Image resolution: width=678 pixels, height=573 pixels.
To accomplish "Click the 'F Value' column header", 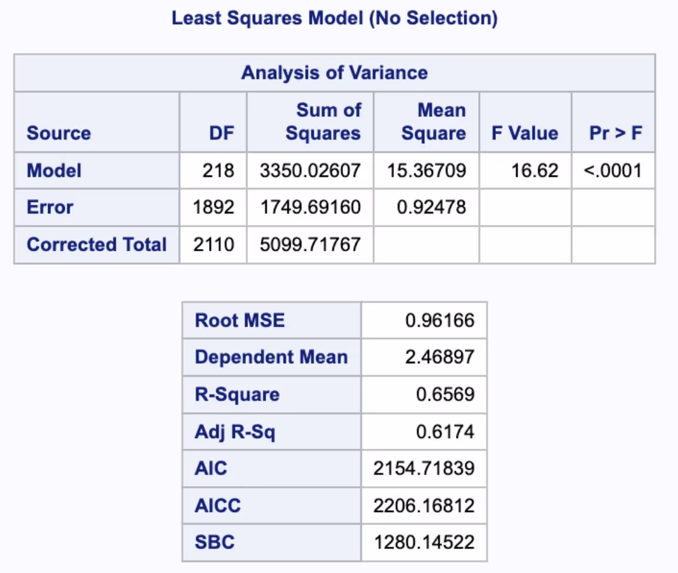I will 525,133.
